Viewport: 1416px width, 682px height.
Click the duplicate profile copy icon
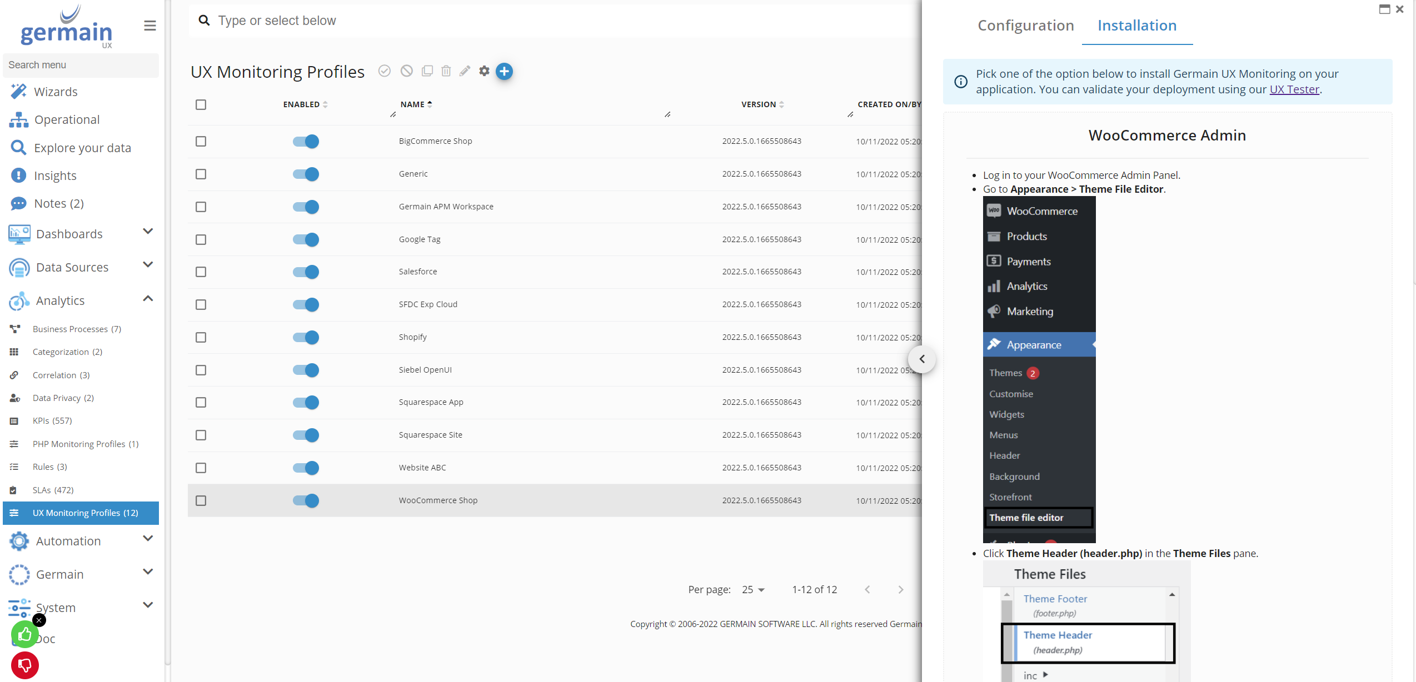[427, 71]
